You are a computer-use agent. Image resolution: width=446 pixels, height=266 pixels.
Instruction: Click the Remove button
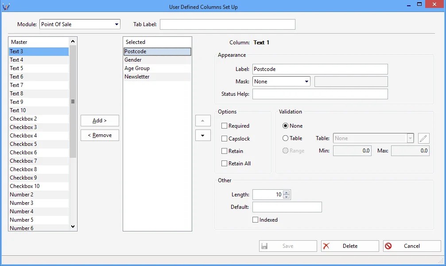100,135
